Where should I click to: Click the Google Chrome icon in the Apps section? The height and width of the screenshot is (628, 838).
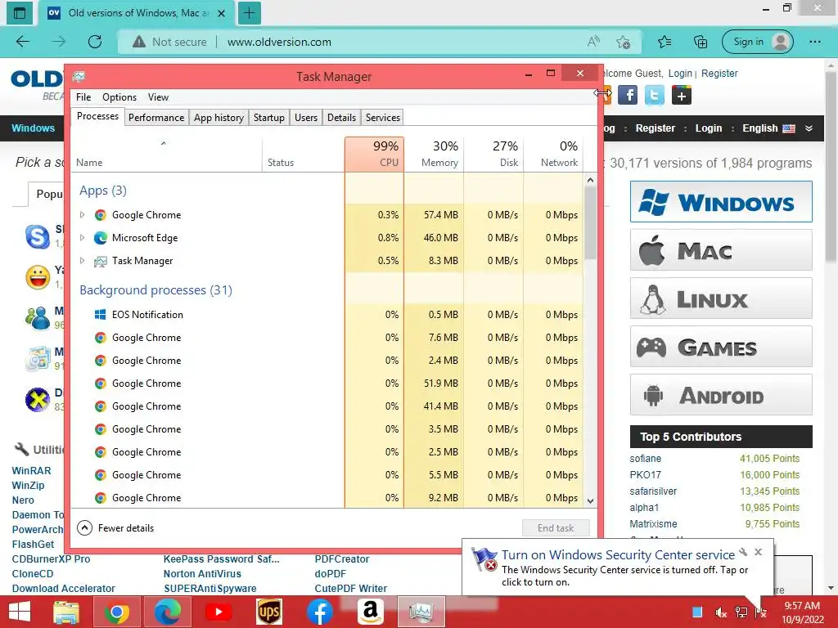(100, 215)
